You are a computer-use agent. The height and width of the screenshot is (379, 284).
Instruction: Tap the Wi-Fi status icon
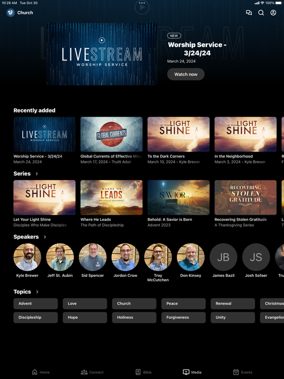[x=262, y=3]
